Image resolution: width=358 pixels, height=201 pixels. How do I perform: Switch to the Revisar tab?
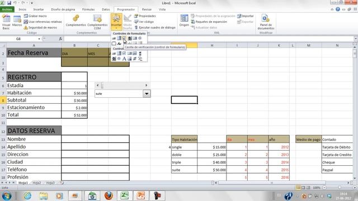pos(147,9)
